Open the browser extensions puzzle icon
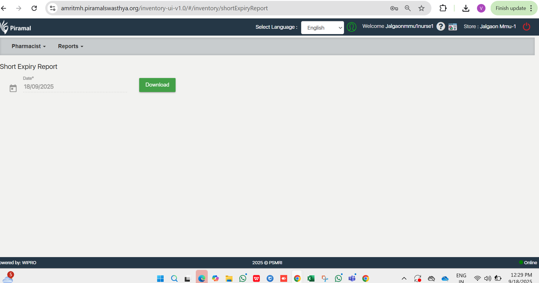This screenshot has width=539, height=283. coord(443,8)
